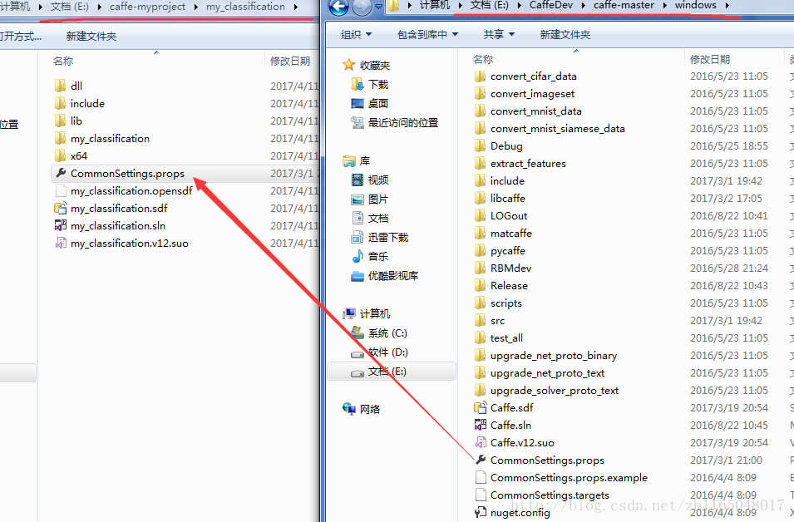This screenshot has height=522, width=794.
Task: Sort by 修改日期 column header in right window
Action: [710, 59]
